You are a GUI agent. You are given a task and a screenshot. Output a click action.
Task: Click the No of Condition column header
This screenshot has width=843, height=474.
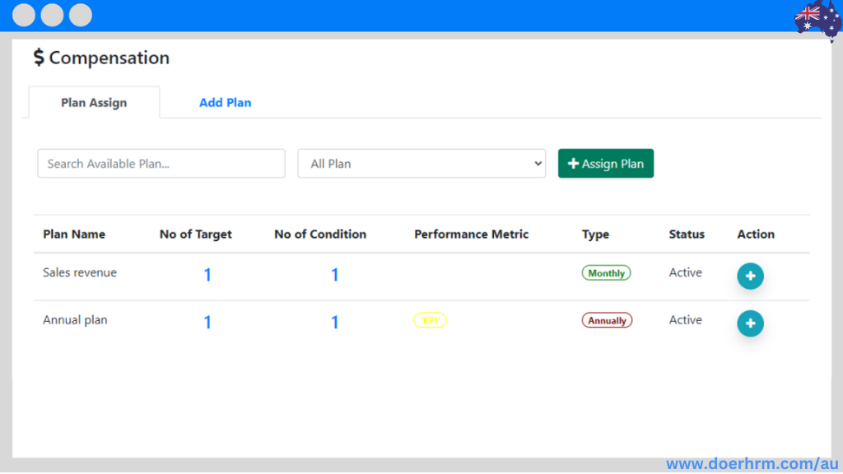click(320, 235)
